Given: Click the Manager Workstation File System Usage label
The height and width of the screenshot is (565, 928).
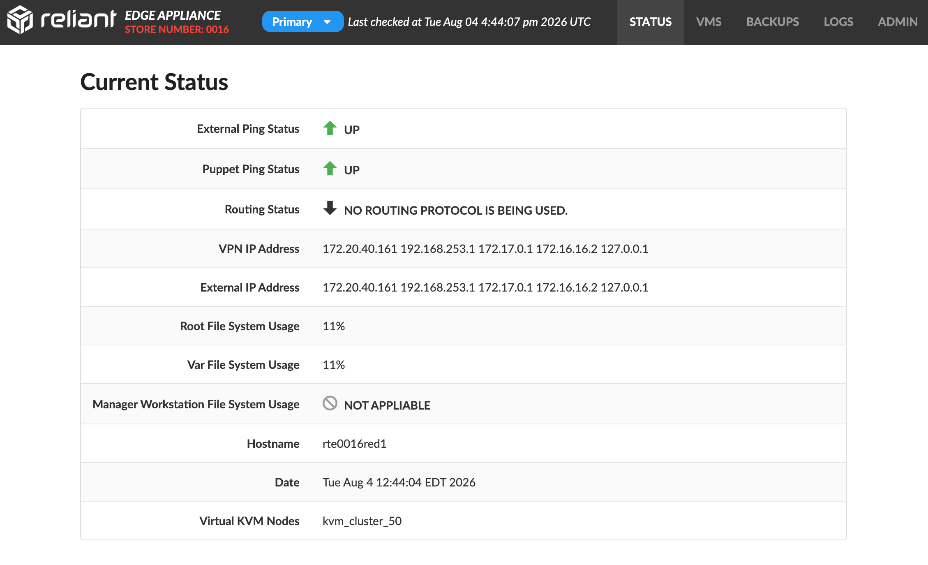Looking at the screenshot, I should (x=196, y=405).
